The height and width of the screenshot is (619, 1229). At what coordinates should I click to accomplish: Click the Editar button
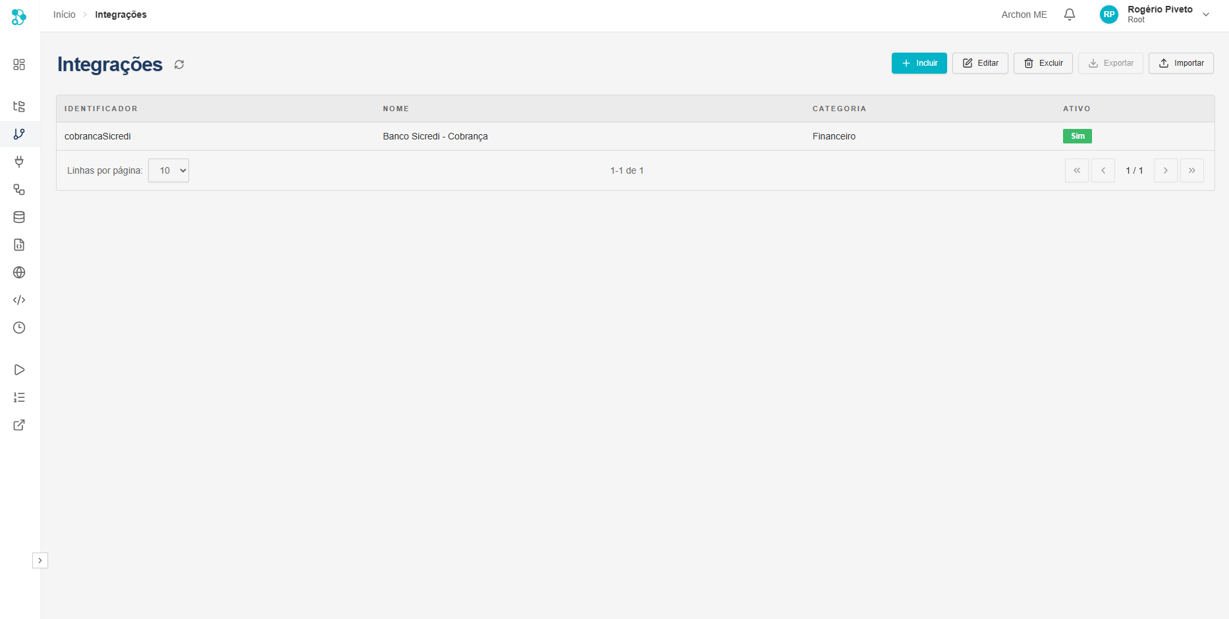click(x=980, y=63)
